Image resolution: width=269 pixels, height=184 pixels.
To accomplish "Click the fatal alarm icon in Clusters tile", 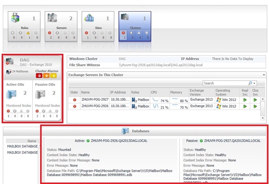I will (x=123, y=33).
